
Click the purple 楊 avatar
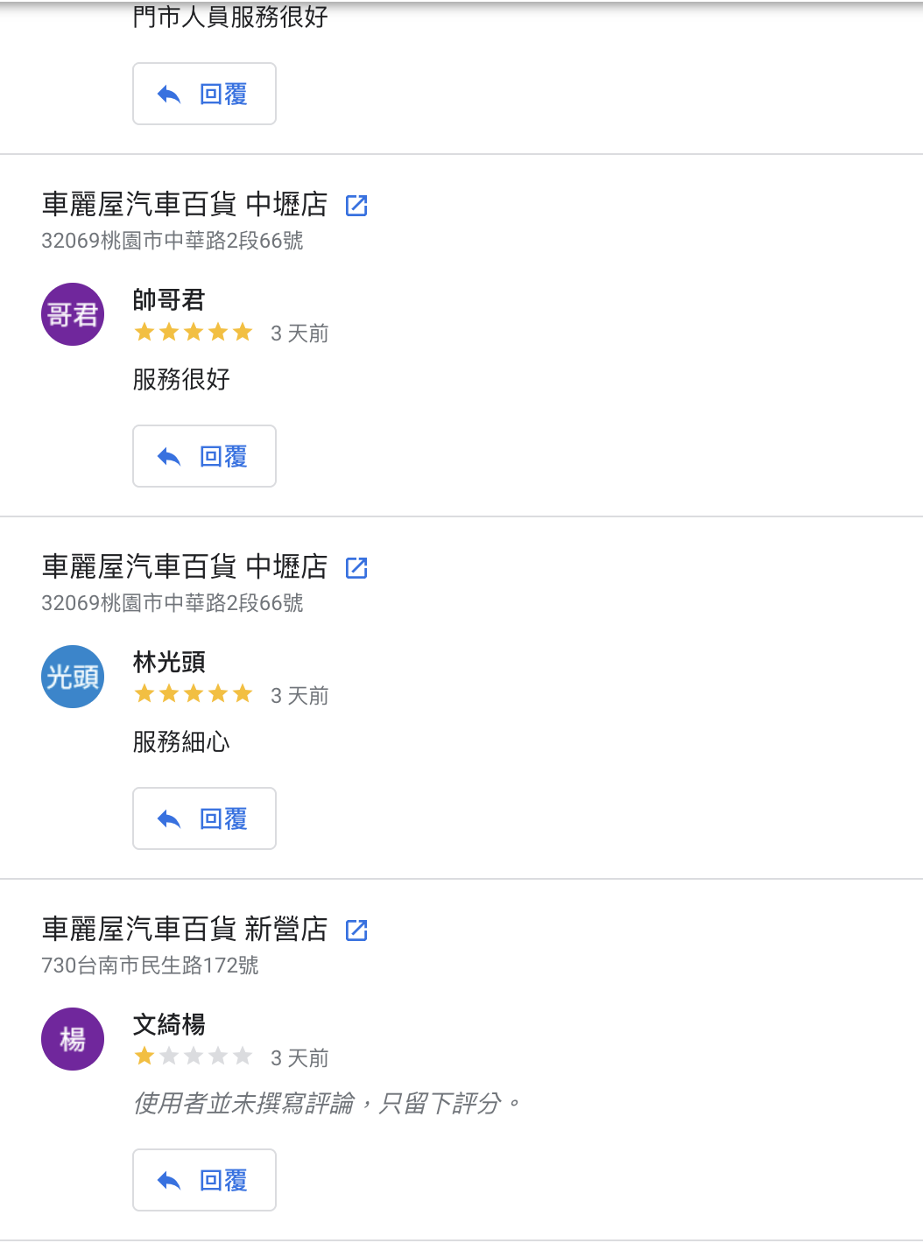[73, 1039]
